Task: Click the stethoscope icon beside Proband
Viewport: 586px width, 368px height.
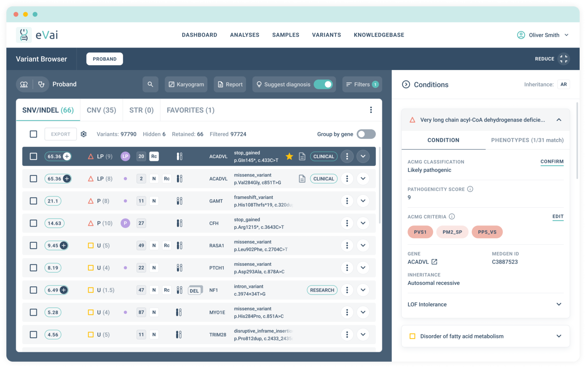Action: [41, 84]
